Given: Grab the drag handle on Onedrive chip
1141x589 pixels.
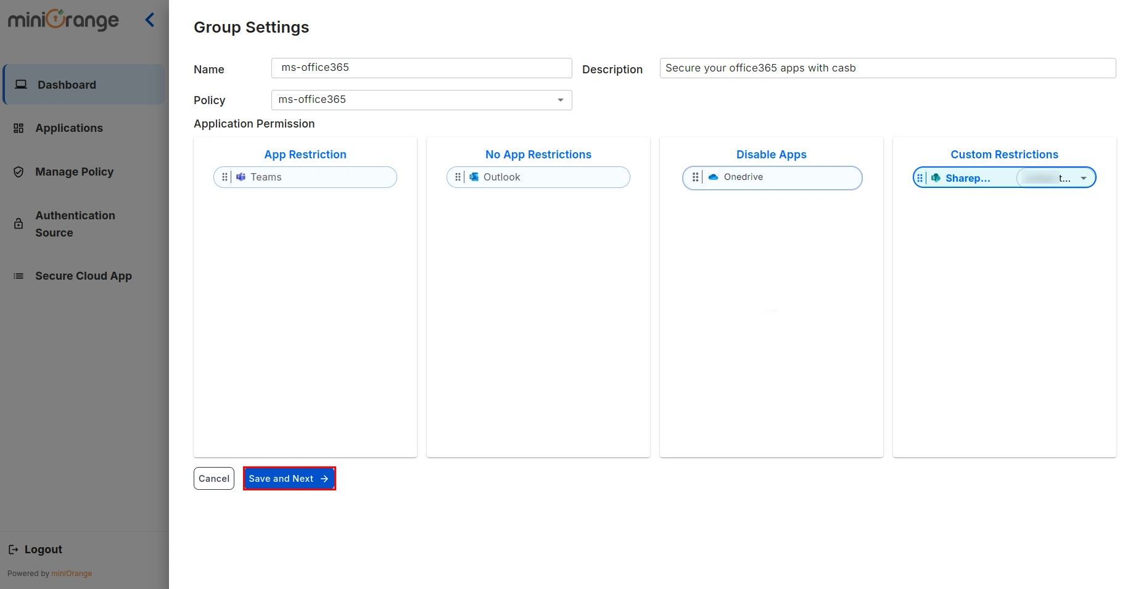Looking at the screenshot, I should pos(695,177).
